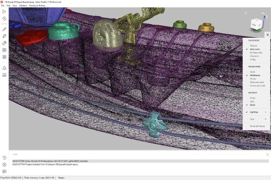Click Show all frames option
Image resolution: width=271 pixels, height=180 pixels.
click(x=257, y=126)
